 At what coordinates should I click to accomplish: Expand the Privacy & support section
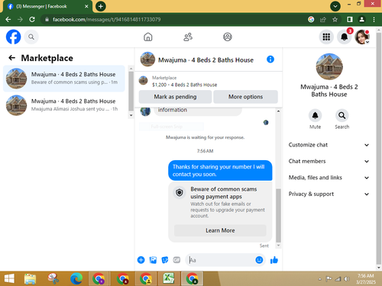329,194
